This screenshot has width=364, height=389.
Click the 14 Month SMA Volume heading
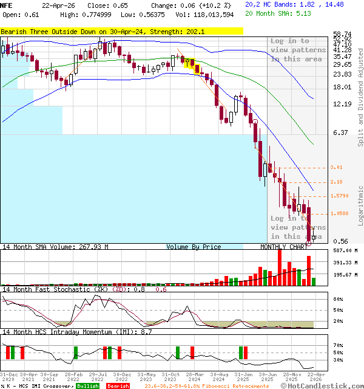pyautogui.click(x=55, y=247)
